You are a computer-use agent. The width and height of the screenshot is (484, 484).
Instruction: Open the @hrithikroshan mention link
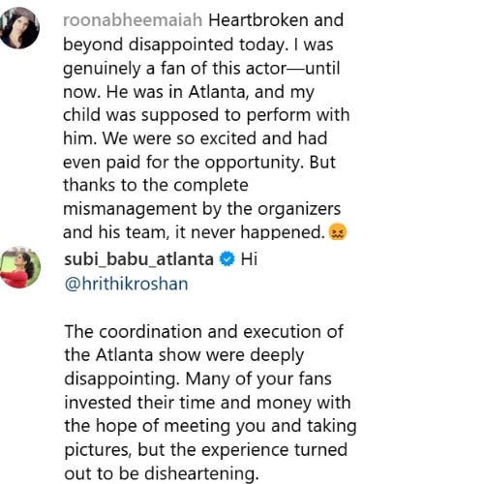[x=126, y=285]
